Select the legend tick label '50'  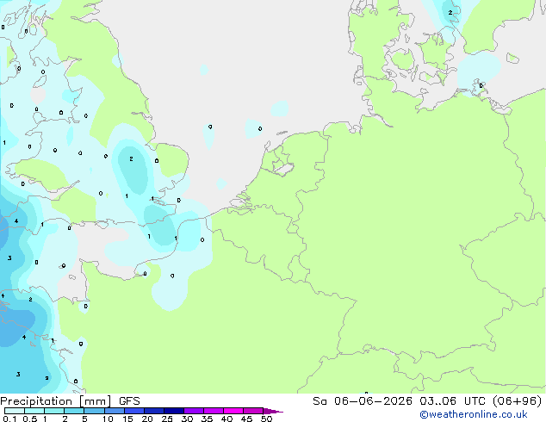click(267, 419)
